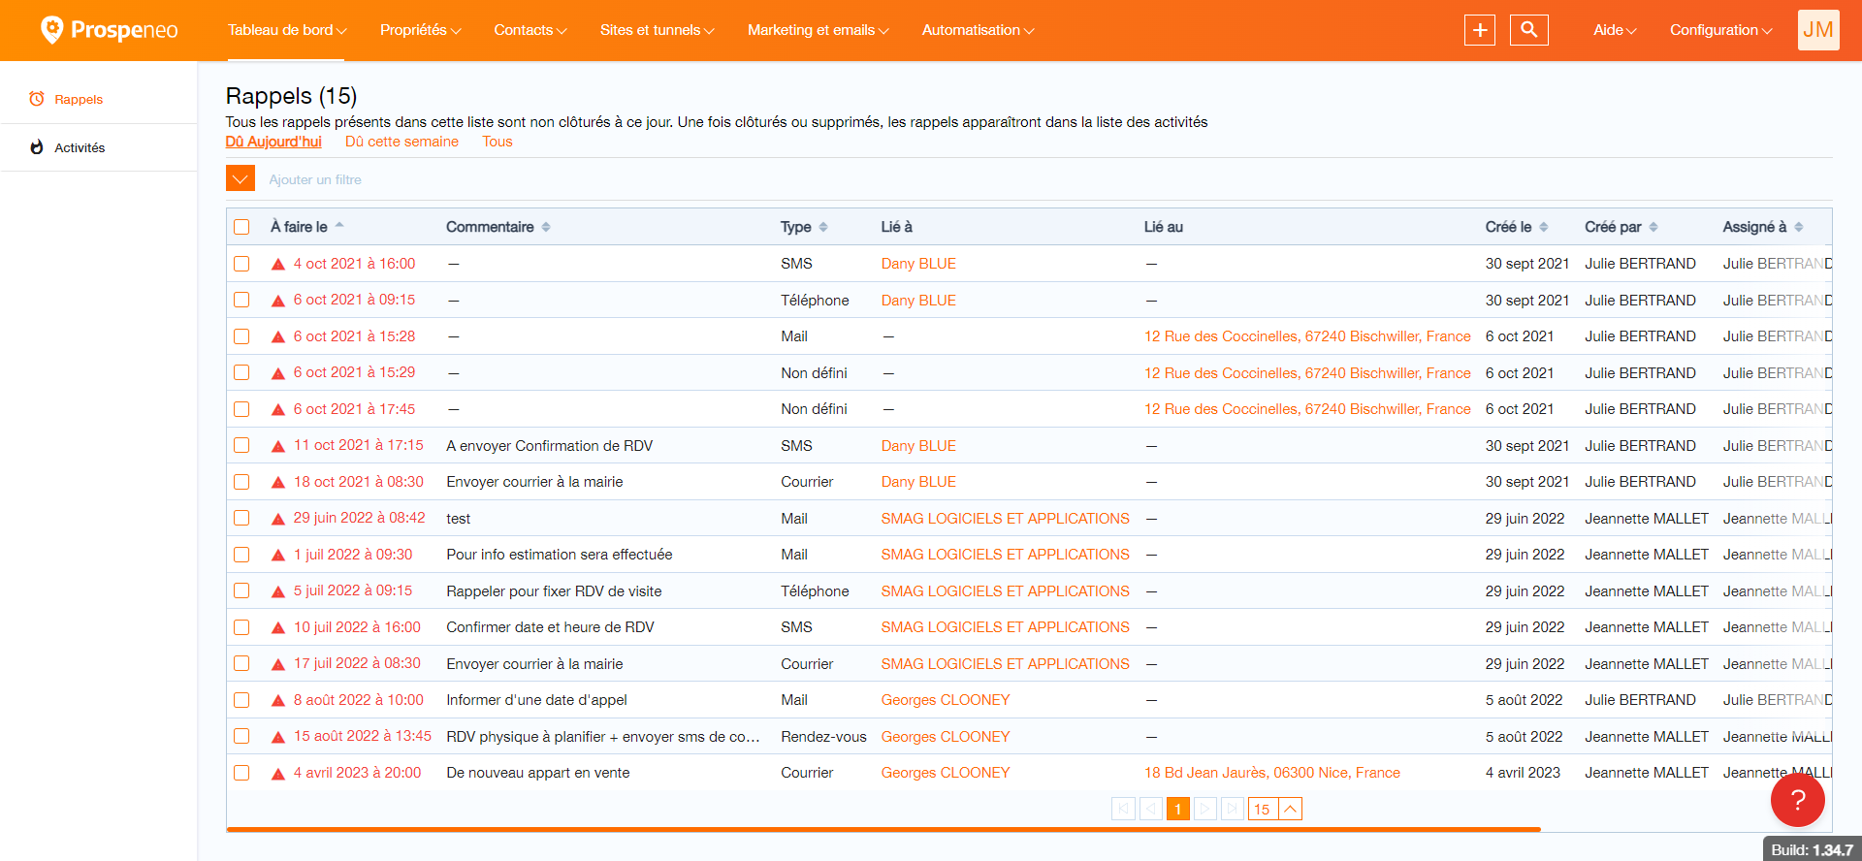
Task: Click the Rappels alarm clock icon
Action: click(37, 99)
